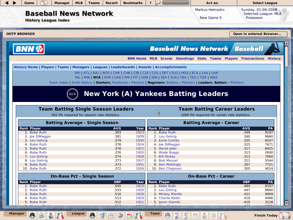
Task: Open Leaders Pitchers link
Action: click(237, 83)
